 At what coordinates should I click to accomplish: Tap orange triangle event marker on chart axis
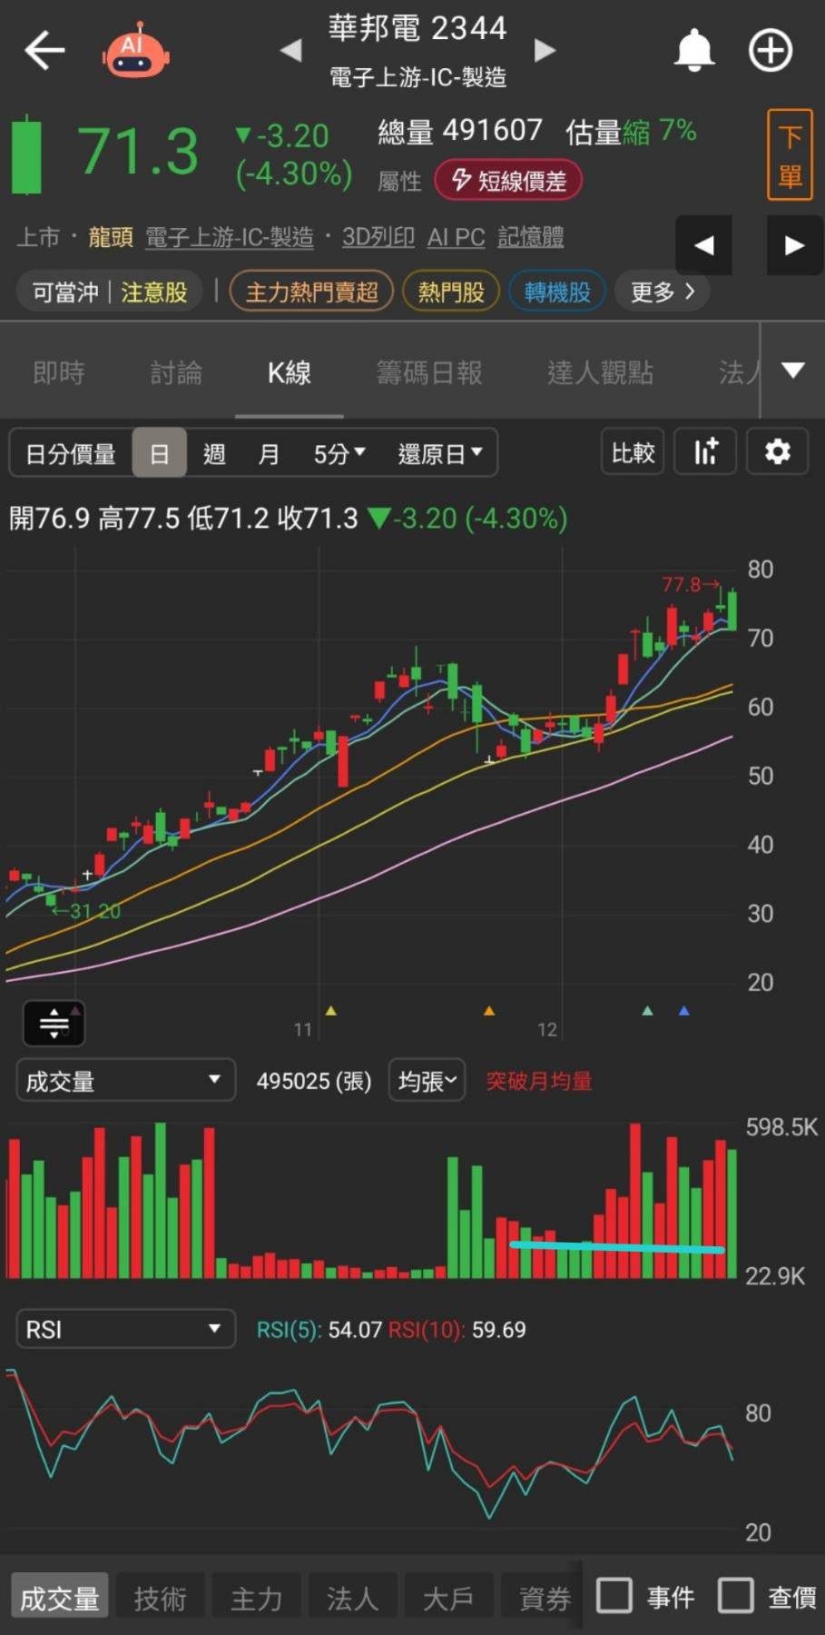489,1010
